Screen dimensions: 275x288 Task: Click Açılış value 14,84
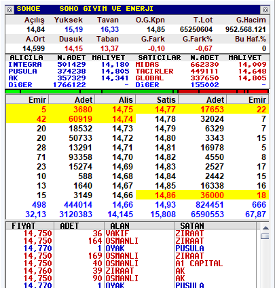(x=36, y=29)
